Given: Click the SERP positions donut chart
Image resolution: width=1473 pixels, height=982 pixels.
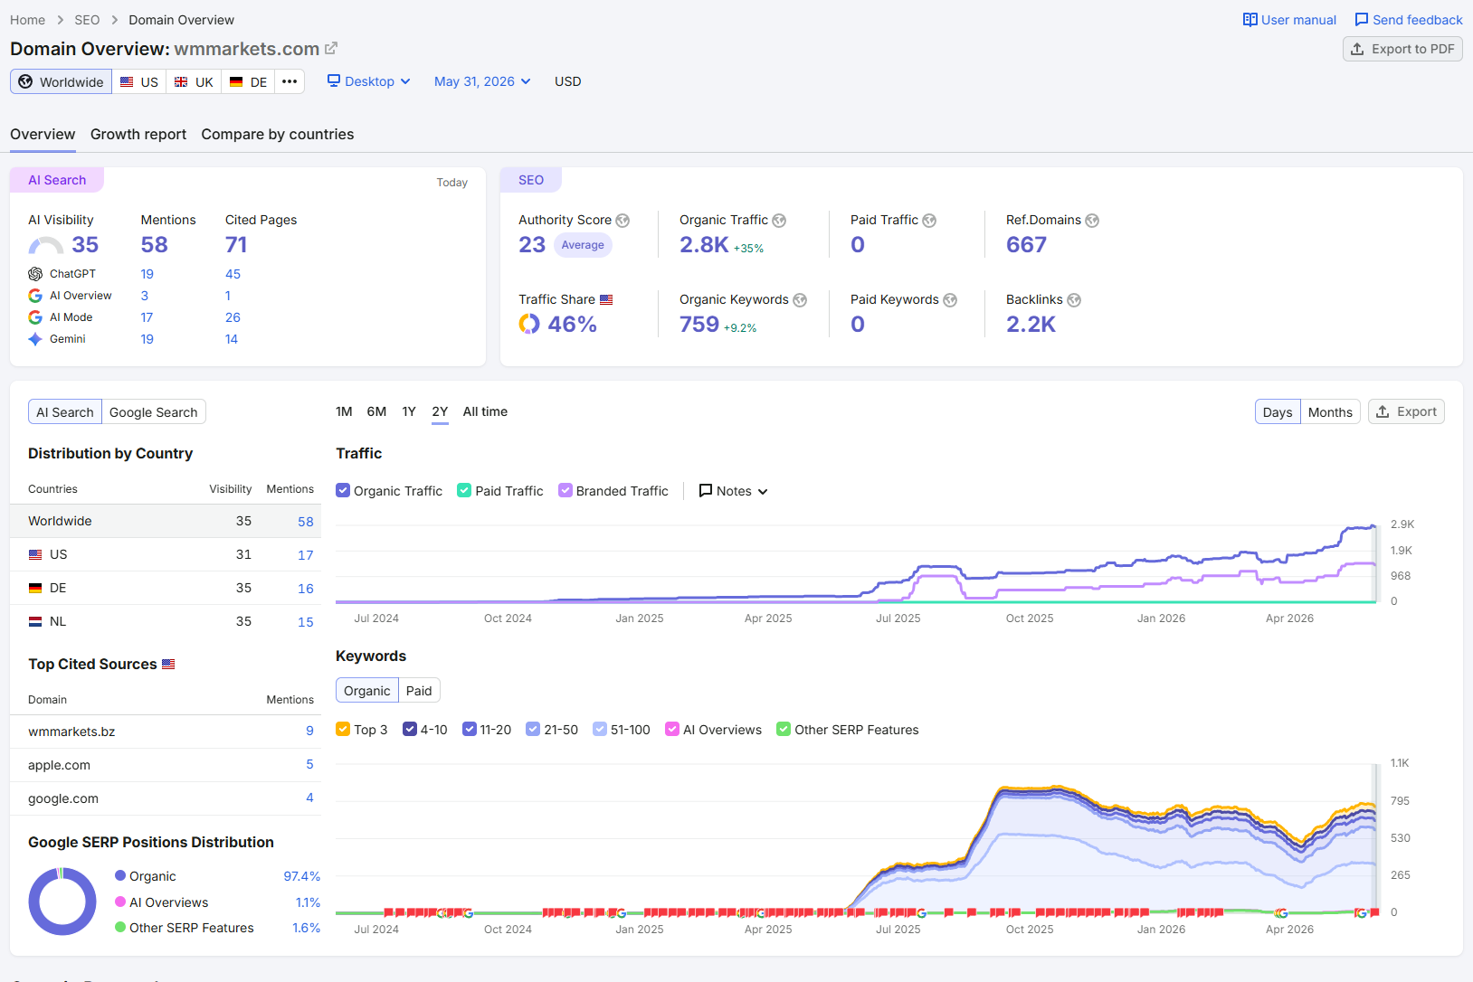Looking at the screenshot, I should [62, 902].
